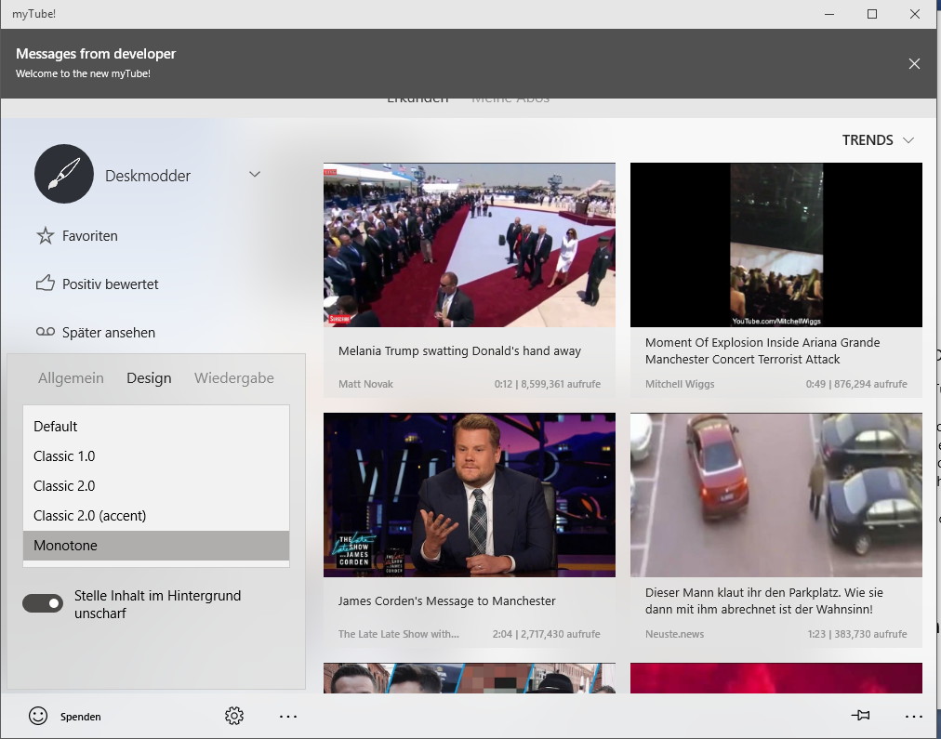Open the far-right more options ellipsis
This screenshot has width=941, height=739.
click(913, 716)
